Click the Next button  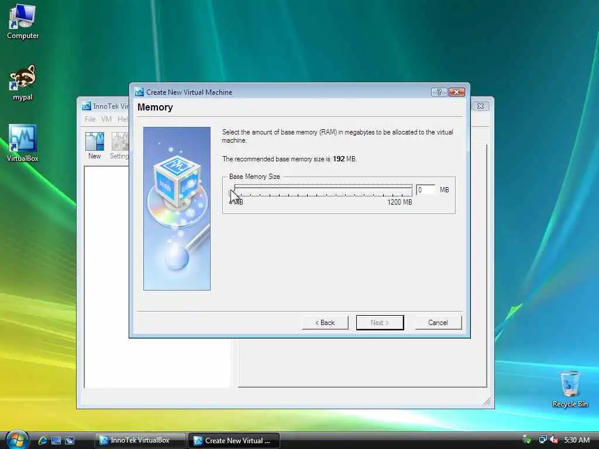click(380, 323)
